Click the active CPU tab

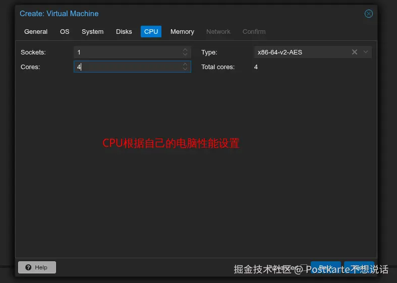pyautogui.click(x=151, y=32)
